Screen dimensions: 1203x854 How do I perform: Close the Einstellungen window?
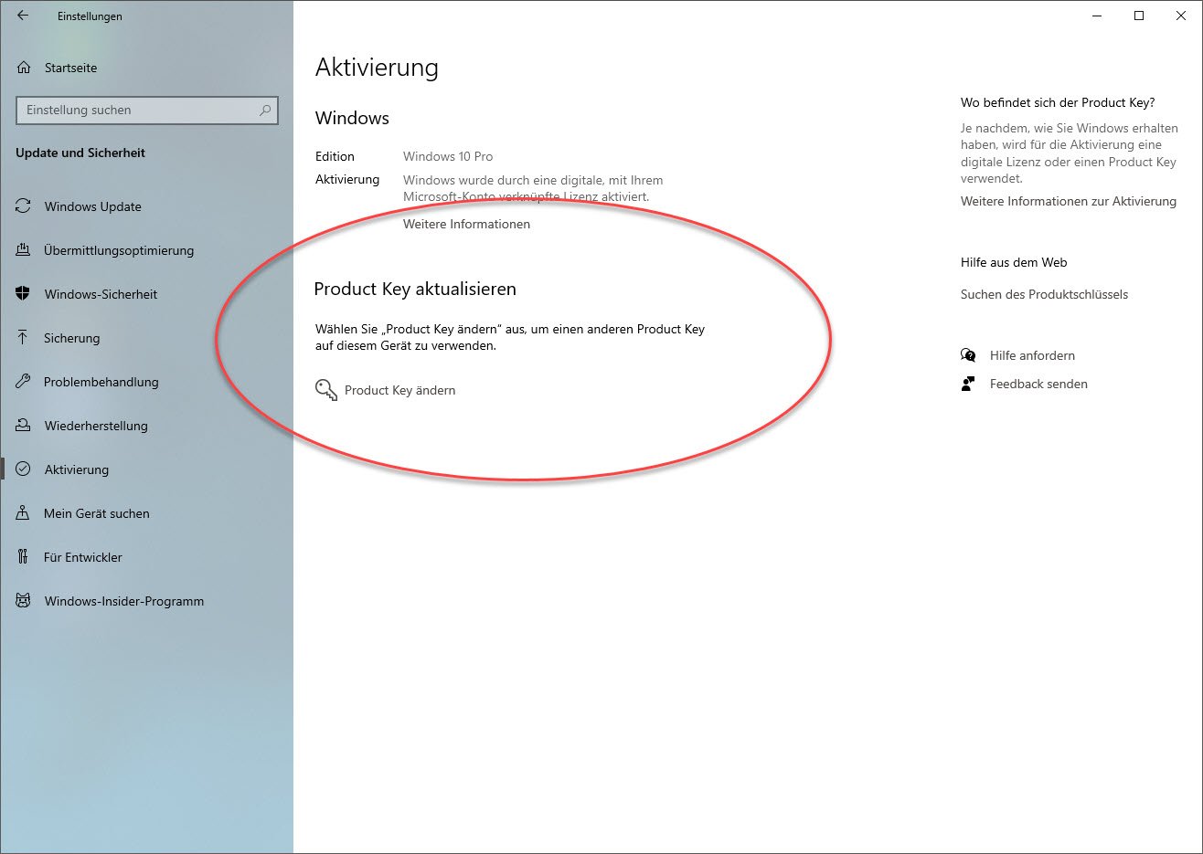(x=1181, y=16)
